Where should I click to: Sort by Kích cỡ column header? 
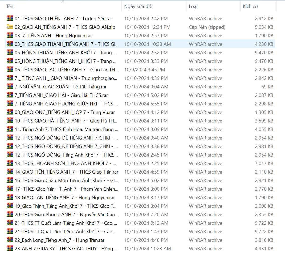pos(250,7)
